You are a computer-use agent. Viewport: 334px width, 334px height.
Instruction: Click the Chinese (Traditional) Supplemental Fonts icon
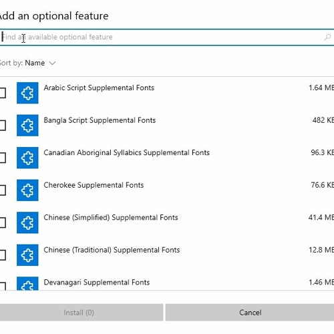(27, 255)
